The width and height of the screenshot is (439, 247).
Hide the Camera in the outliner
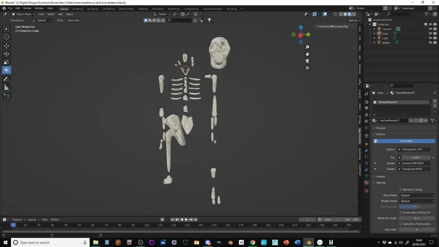(x=430, y=29)
